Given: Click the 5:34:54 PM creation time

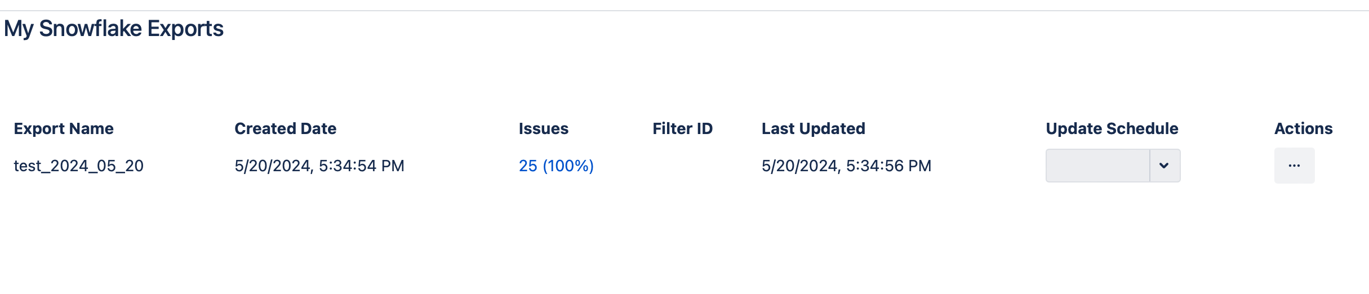Looking at the screenshot, I should pyautogui.click(x=361, y=166).
